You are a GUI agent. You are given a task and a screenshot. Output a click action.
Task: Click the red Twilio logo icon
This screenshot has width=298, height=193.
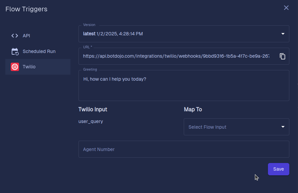click(15, 67)
